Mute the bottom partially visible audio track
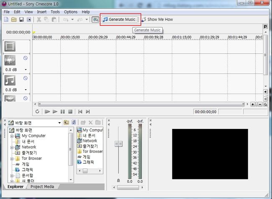 coord(26,98)
